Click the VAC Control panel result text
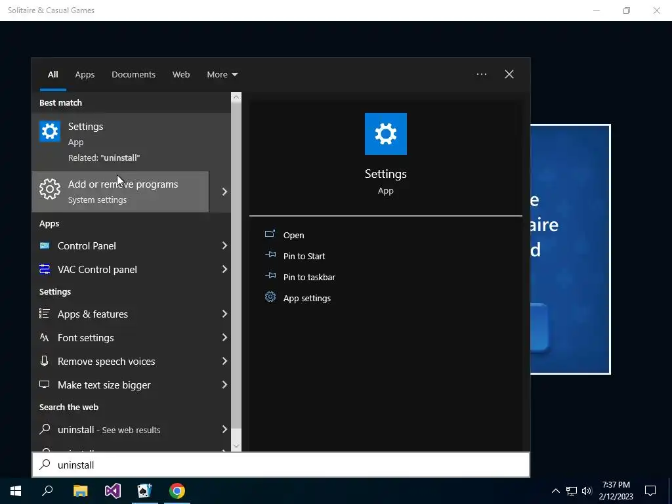The width and height of the screenshot is (672, 504). (97, 270)
